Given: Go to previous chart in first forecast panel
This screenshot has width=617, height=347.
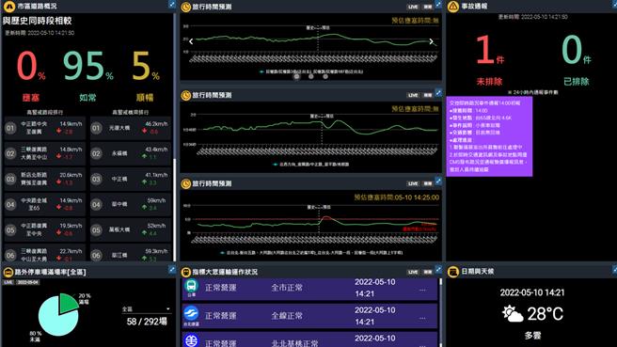Looking at the screenshot, I should tap(191, 41).
